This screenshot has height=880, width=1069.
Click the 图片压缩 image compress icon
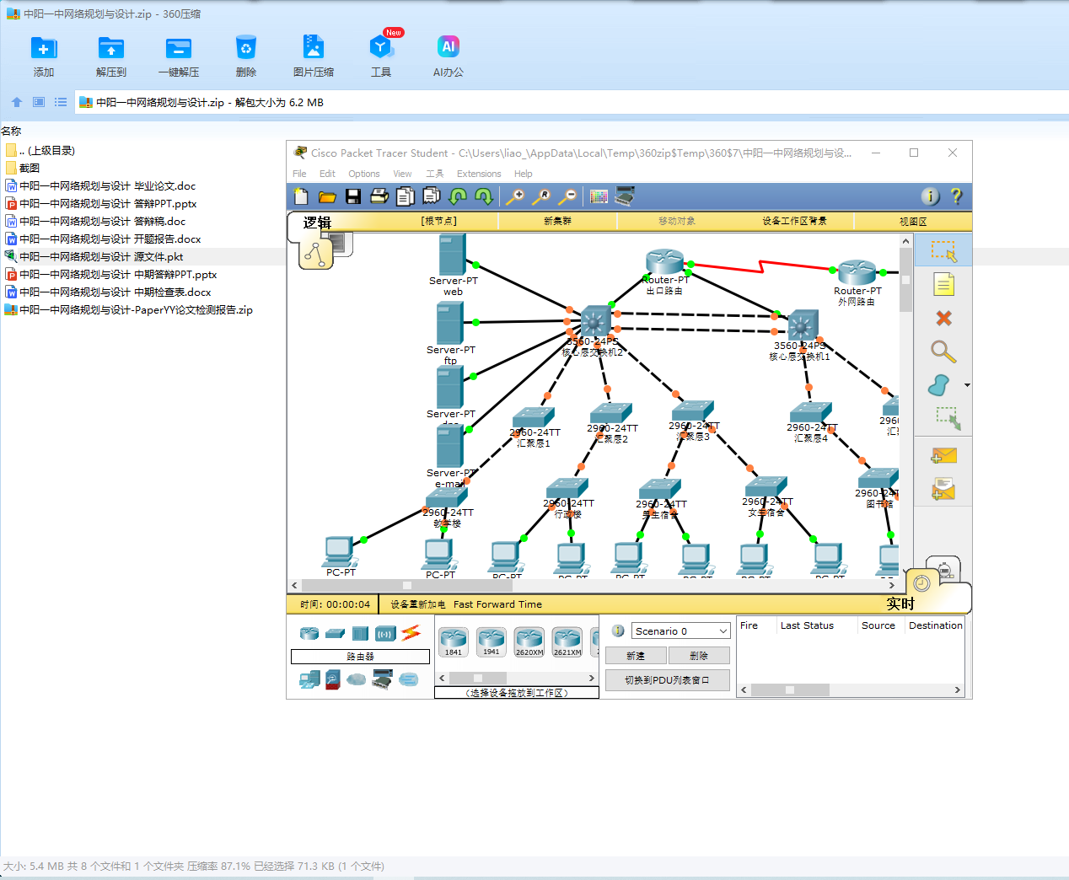coord(314,57)
